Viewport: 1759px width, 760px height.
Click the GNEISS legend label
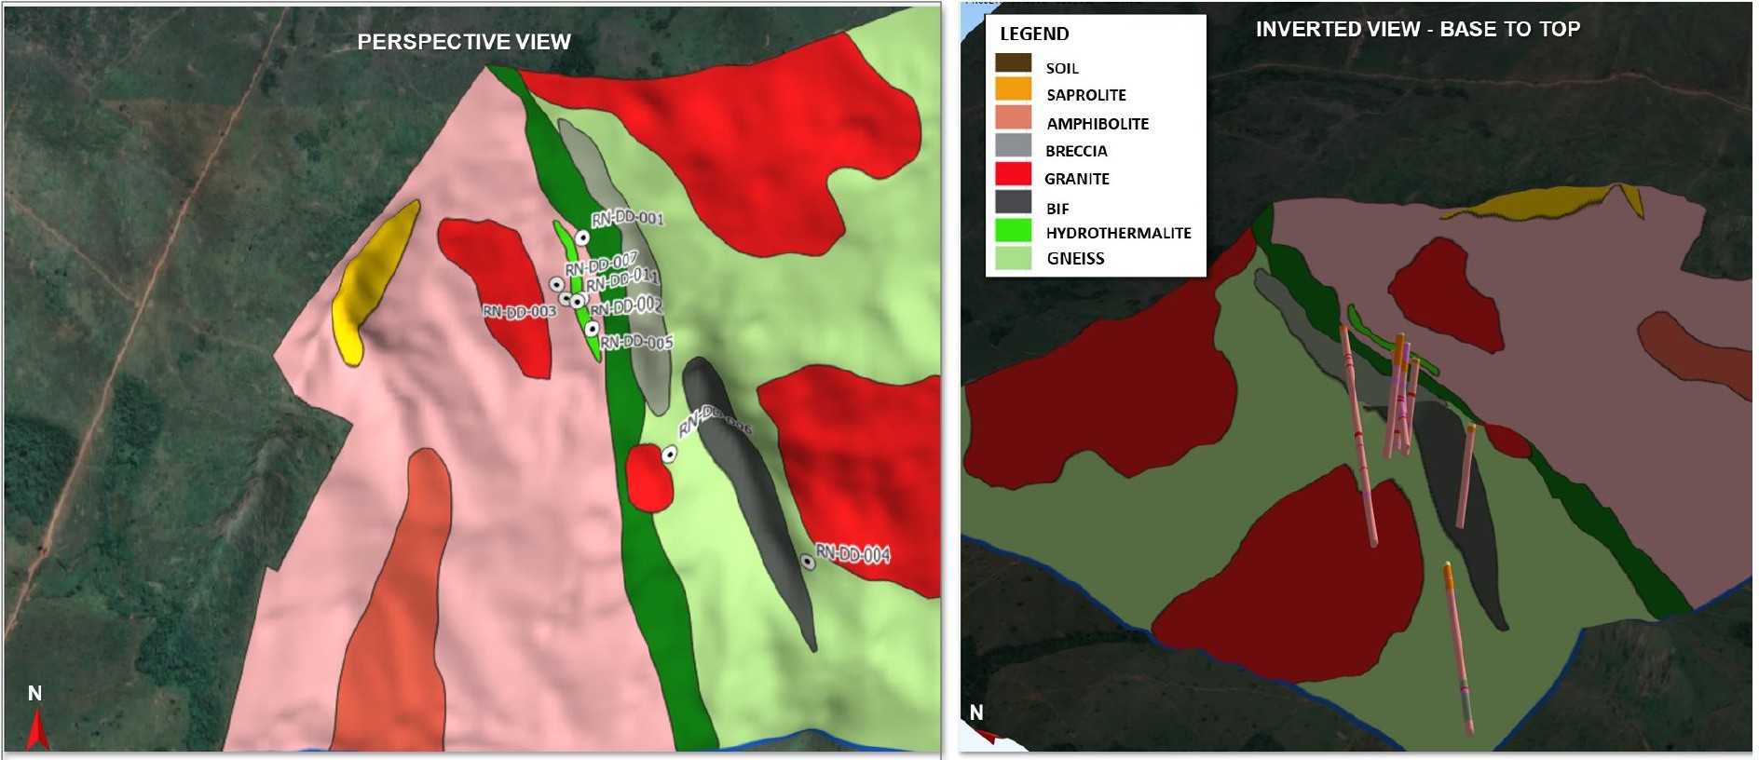point(1075,259)
